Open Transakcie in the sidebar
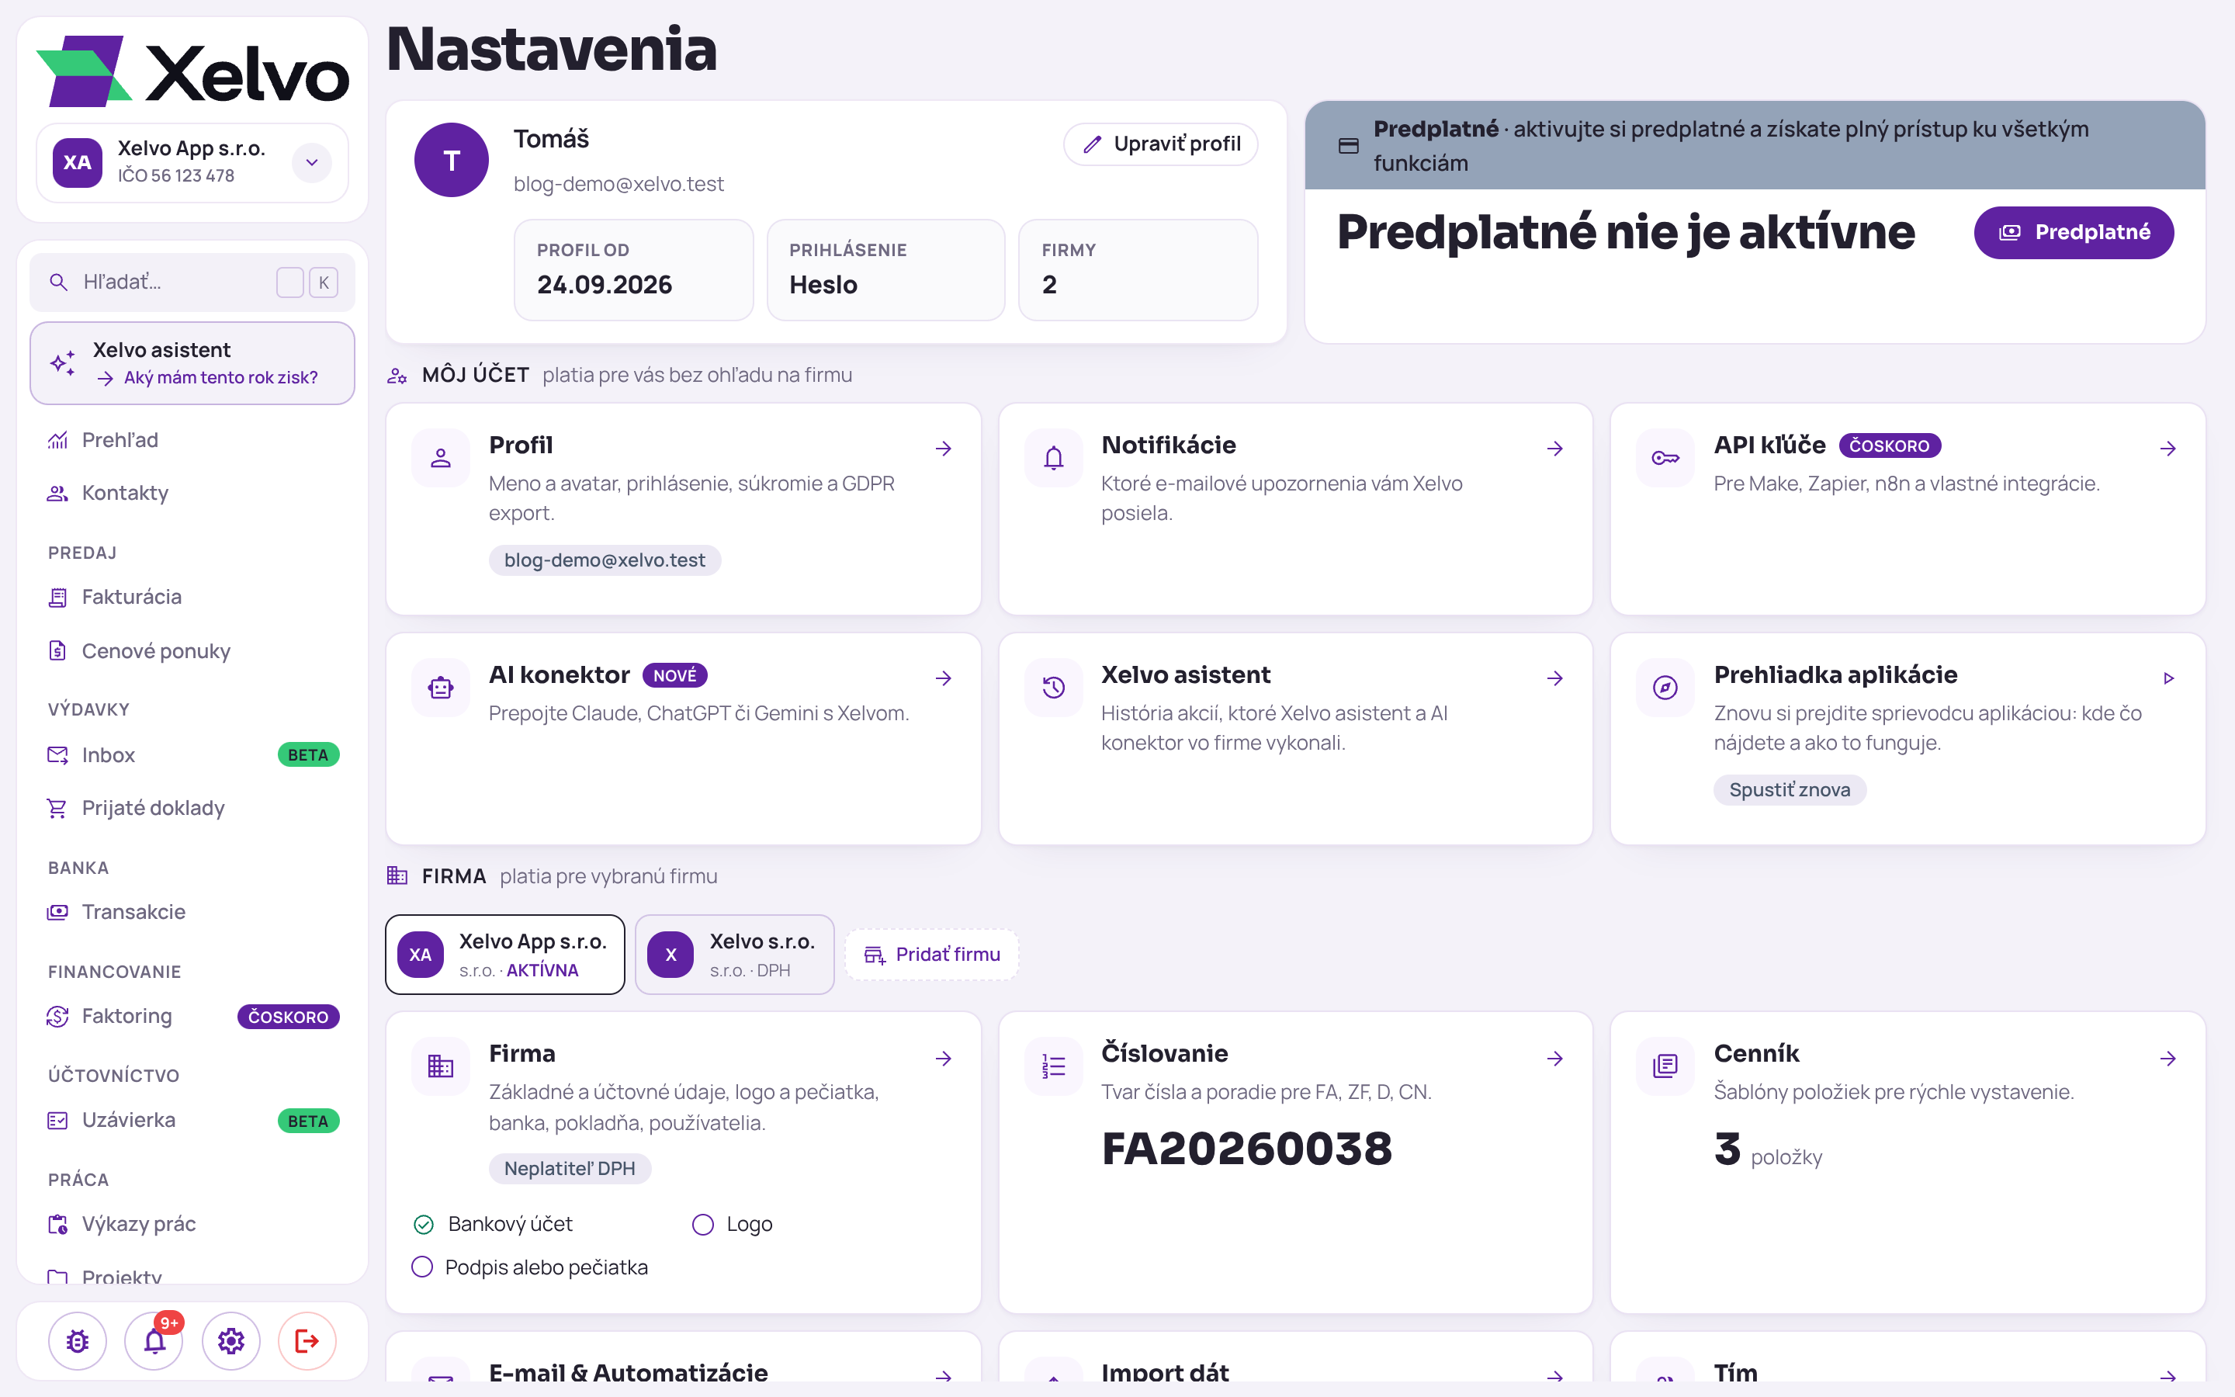Viewport: 2235px width, 1397px height. pyautogui.click(x=192, y=912)
